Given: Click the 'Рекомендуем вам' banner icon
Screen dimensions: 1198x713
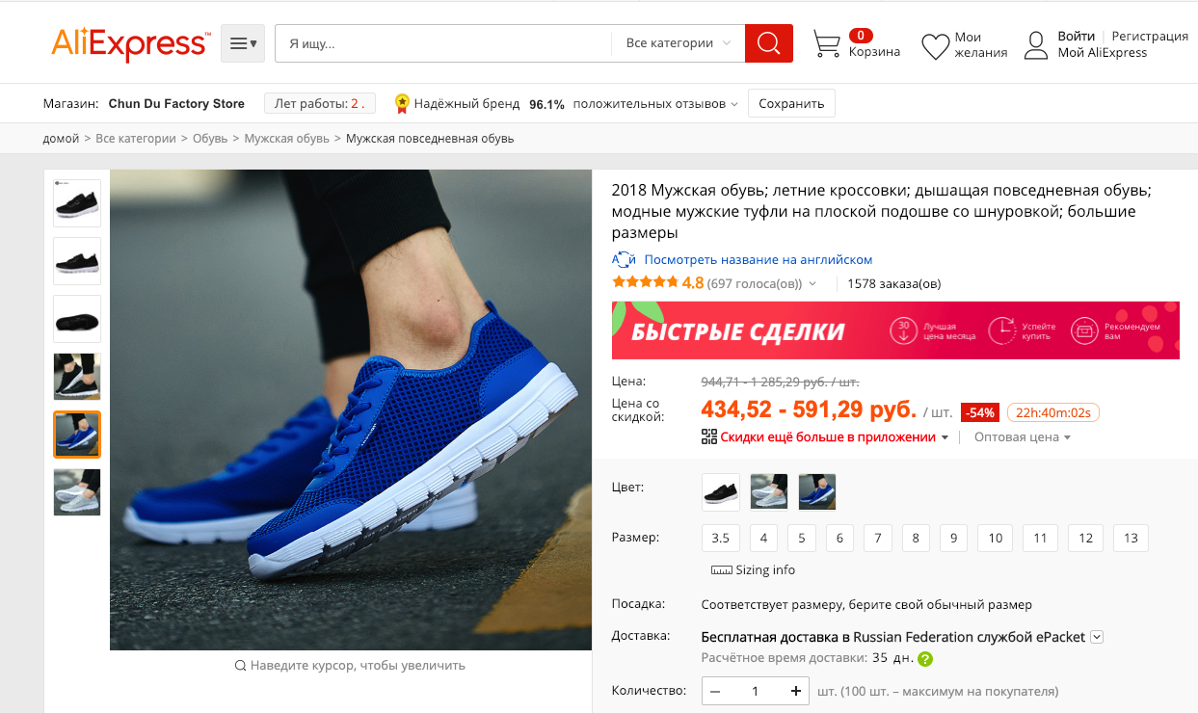Looking at the screenshot, I should tap(1085, 330).
